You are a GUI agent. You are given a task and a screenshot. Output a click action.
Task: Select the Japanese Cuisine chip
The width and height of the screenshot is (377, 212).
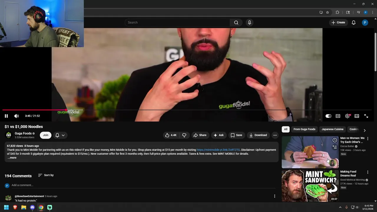(x=333, y=129)
